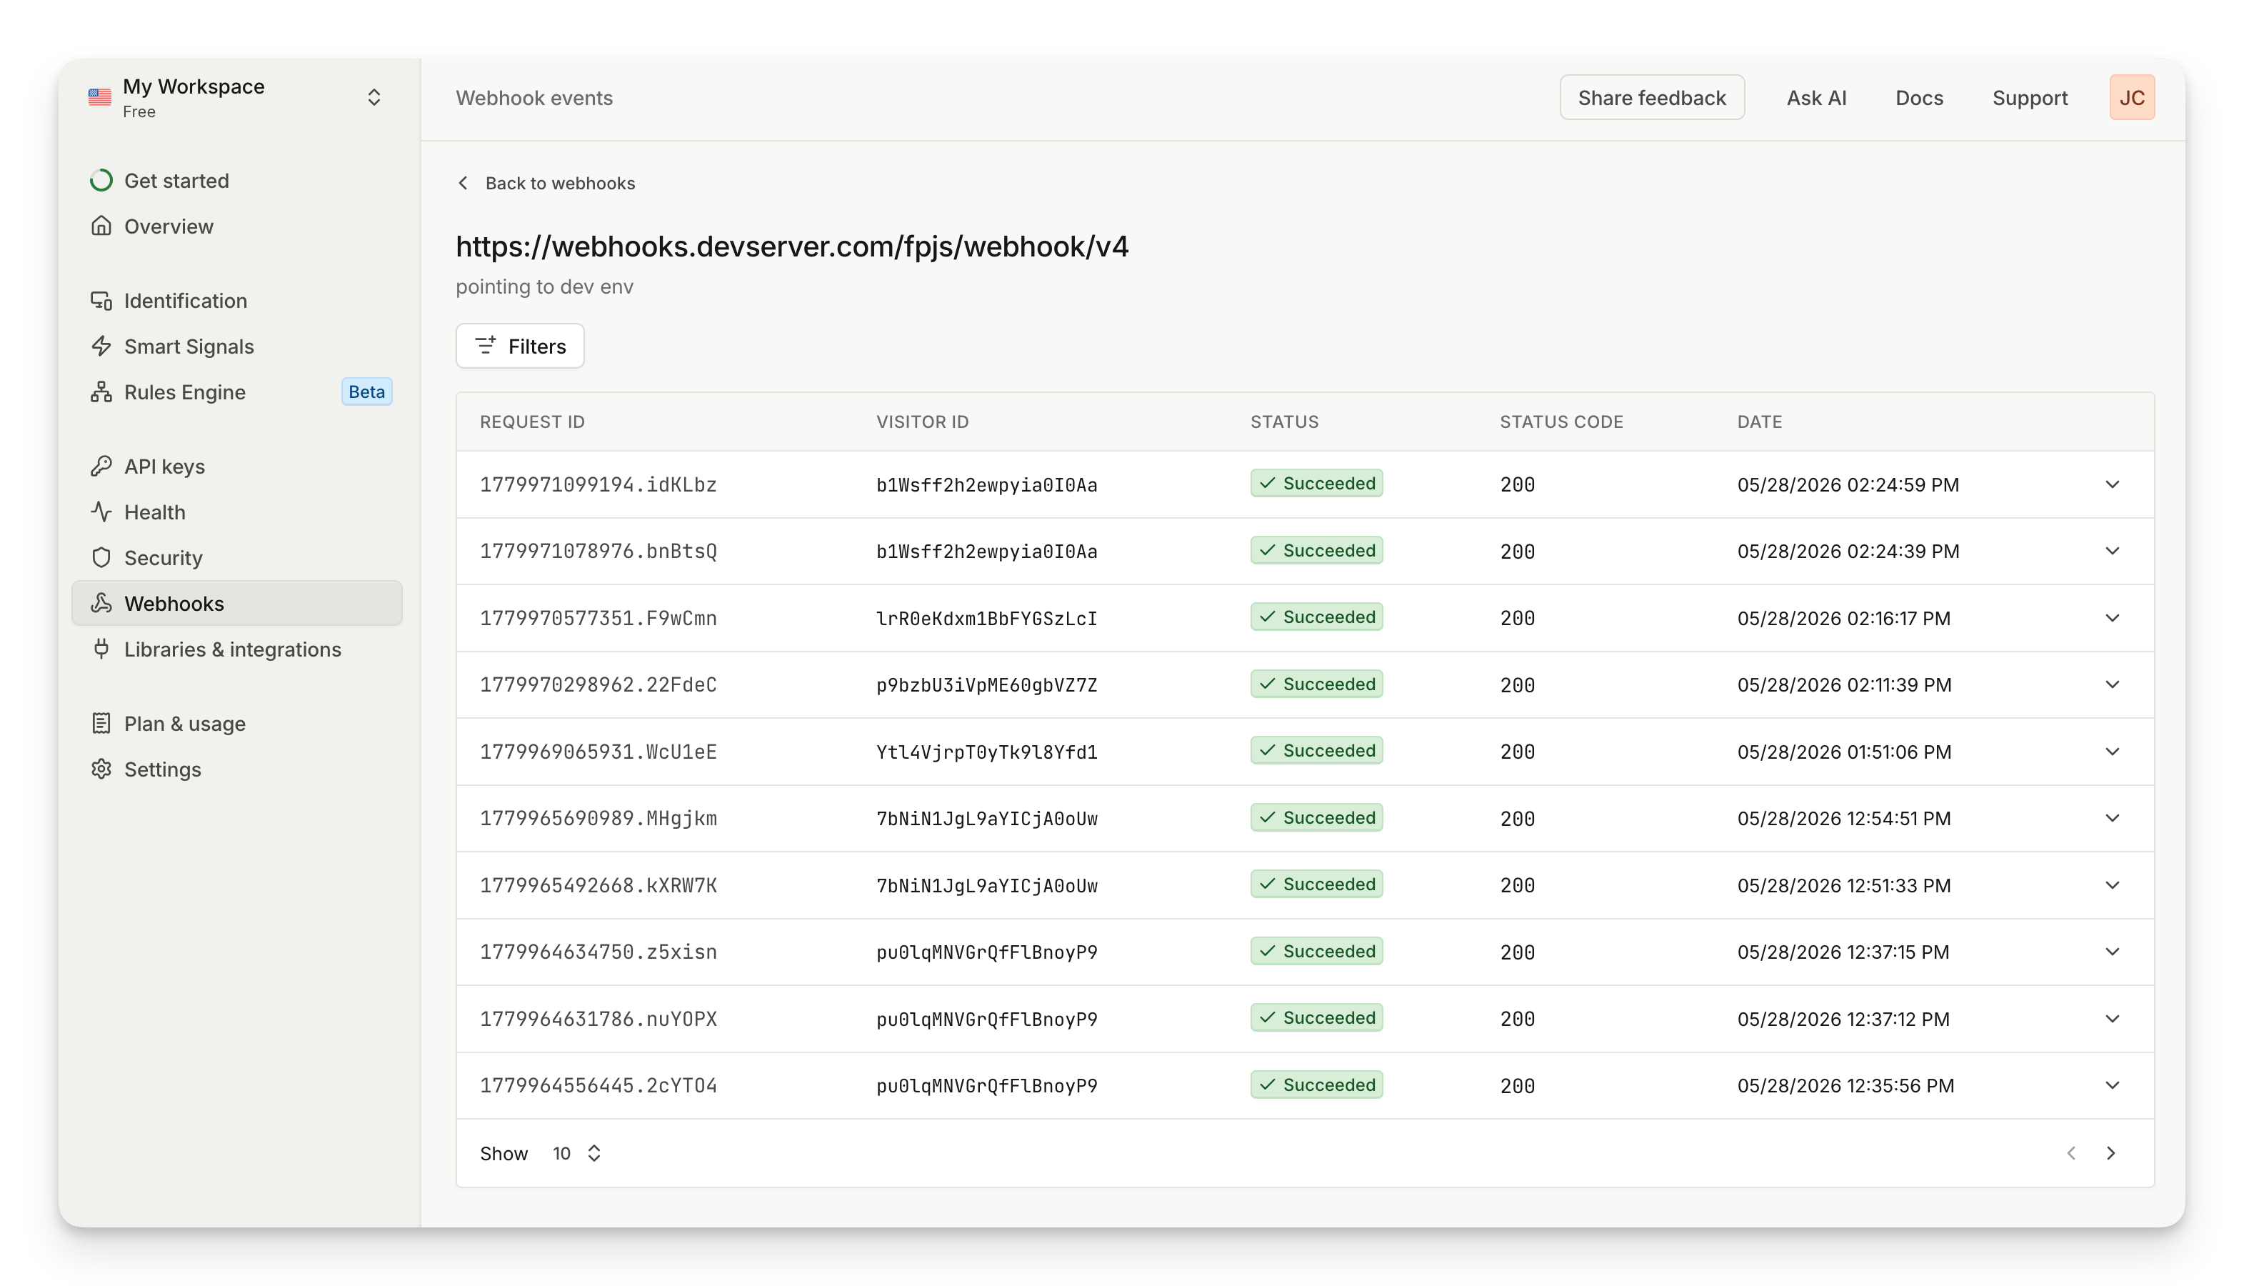Click the Plan & usage receipt icon
2244x1286 pixels.
[101, 723]
